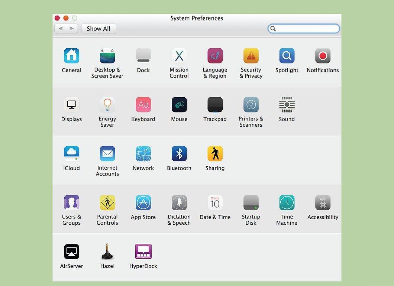
Task: Go forward with the right arrow button
Action: click(72, 29)
